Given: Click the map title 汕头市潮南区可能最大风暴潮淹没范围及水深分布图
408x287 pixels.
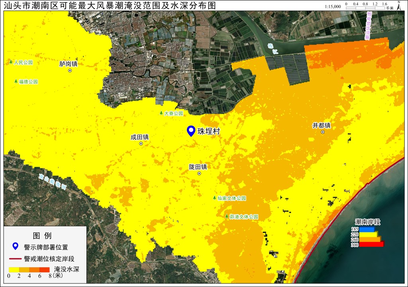Looking at the screenshot, I should tap(110, 6).
